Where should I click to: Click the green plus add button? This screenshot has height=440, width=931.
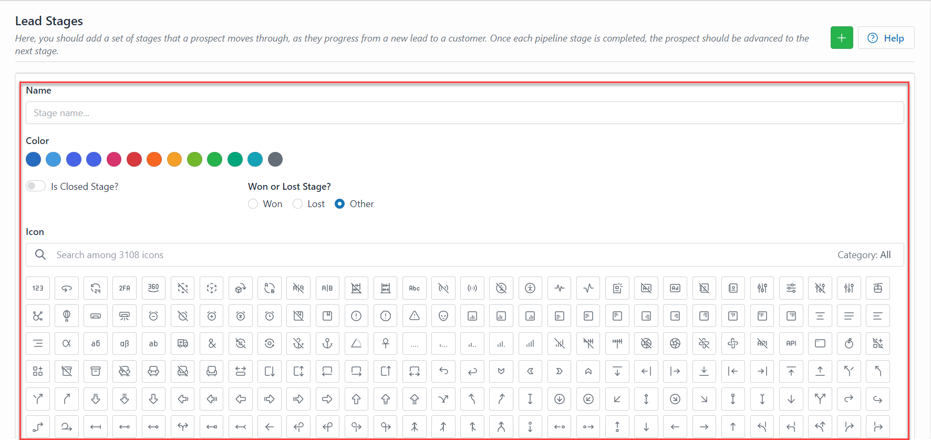pyautogui.click(x=842, y=38)
